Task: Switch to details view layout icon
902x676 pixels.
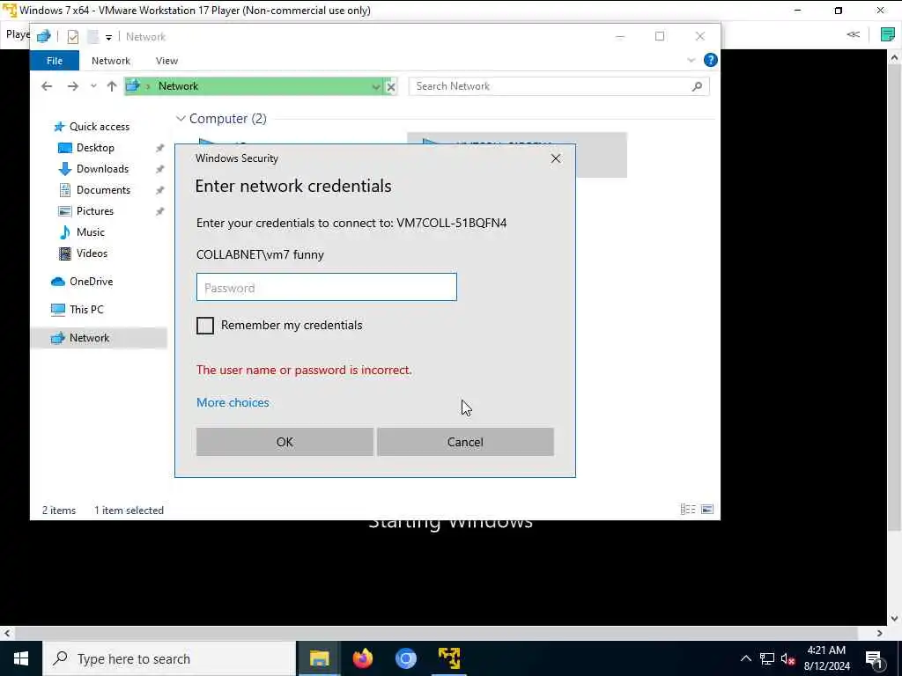Action: [x=688, y=510]
